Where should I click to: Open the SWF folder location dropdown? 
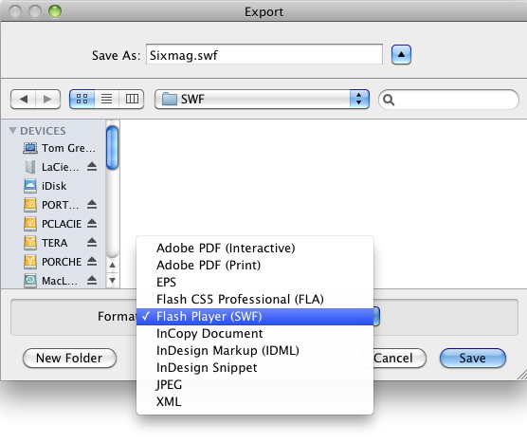pyautogui.click(x=262, y=100)
